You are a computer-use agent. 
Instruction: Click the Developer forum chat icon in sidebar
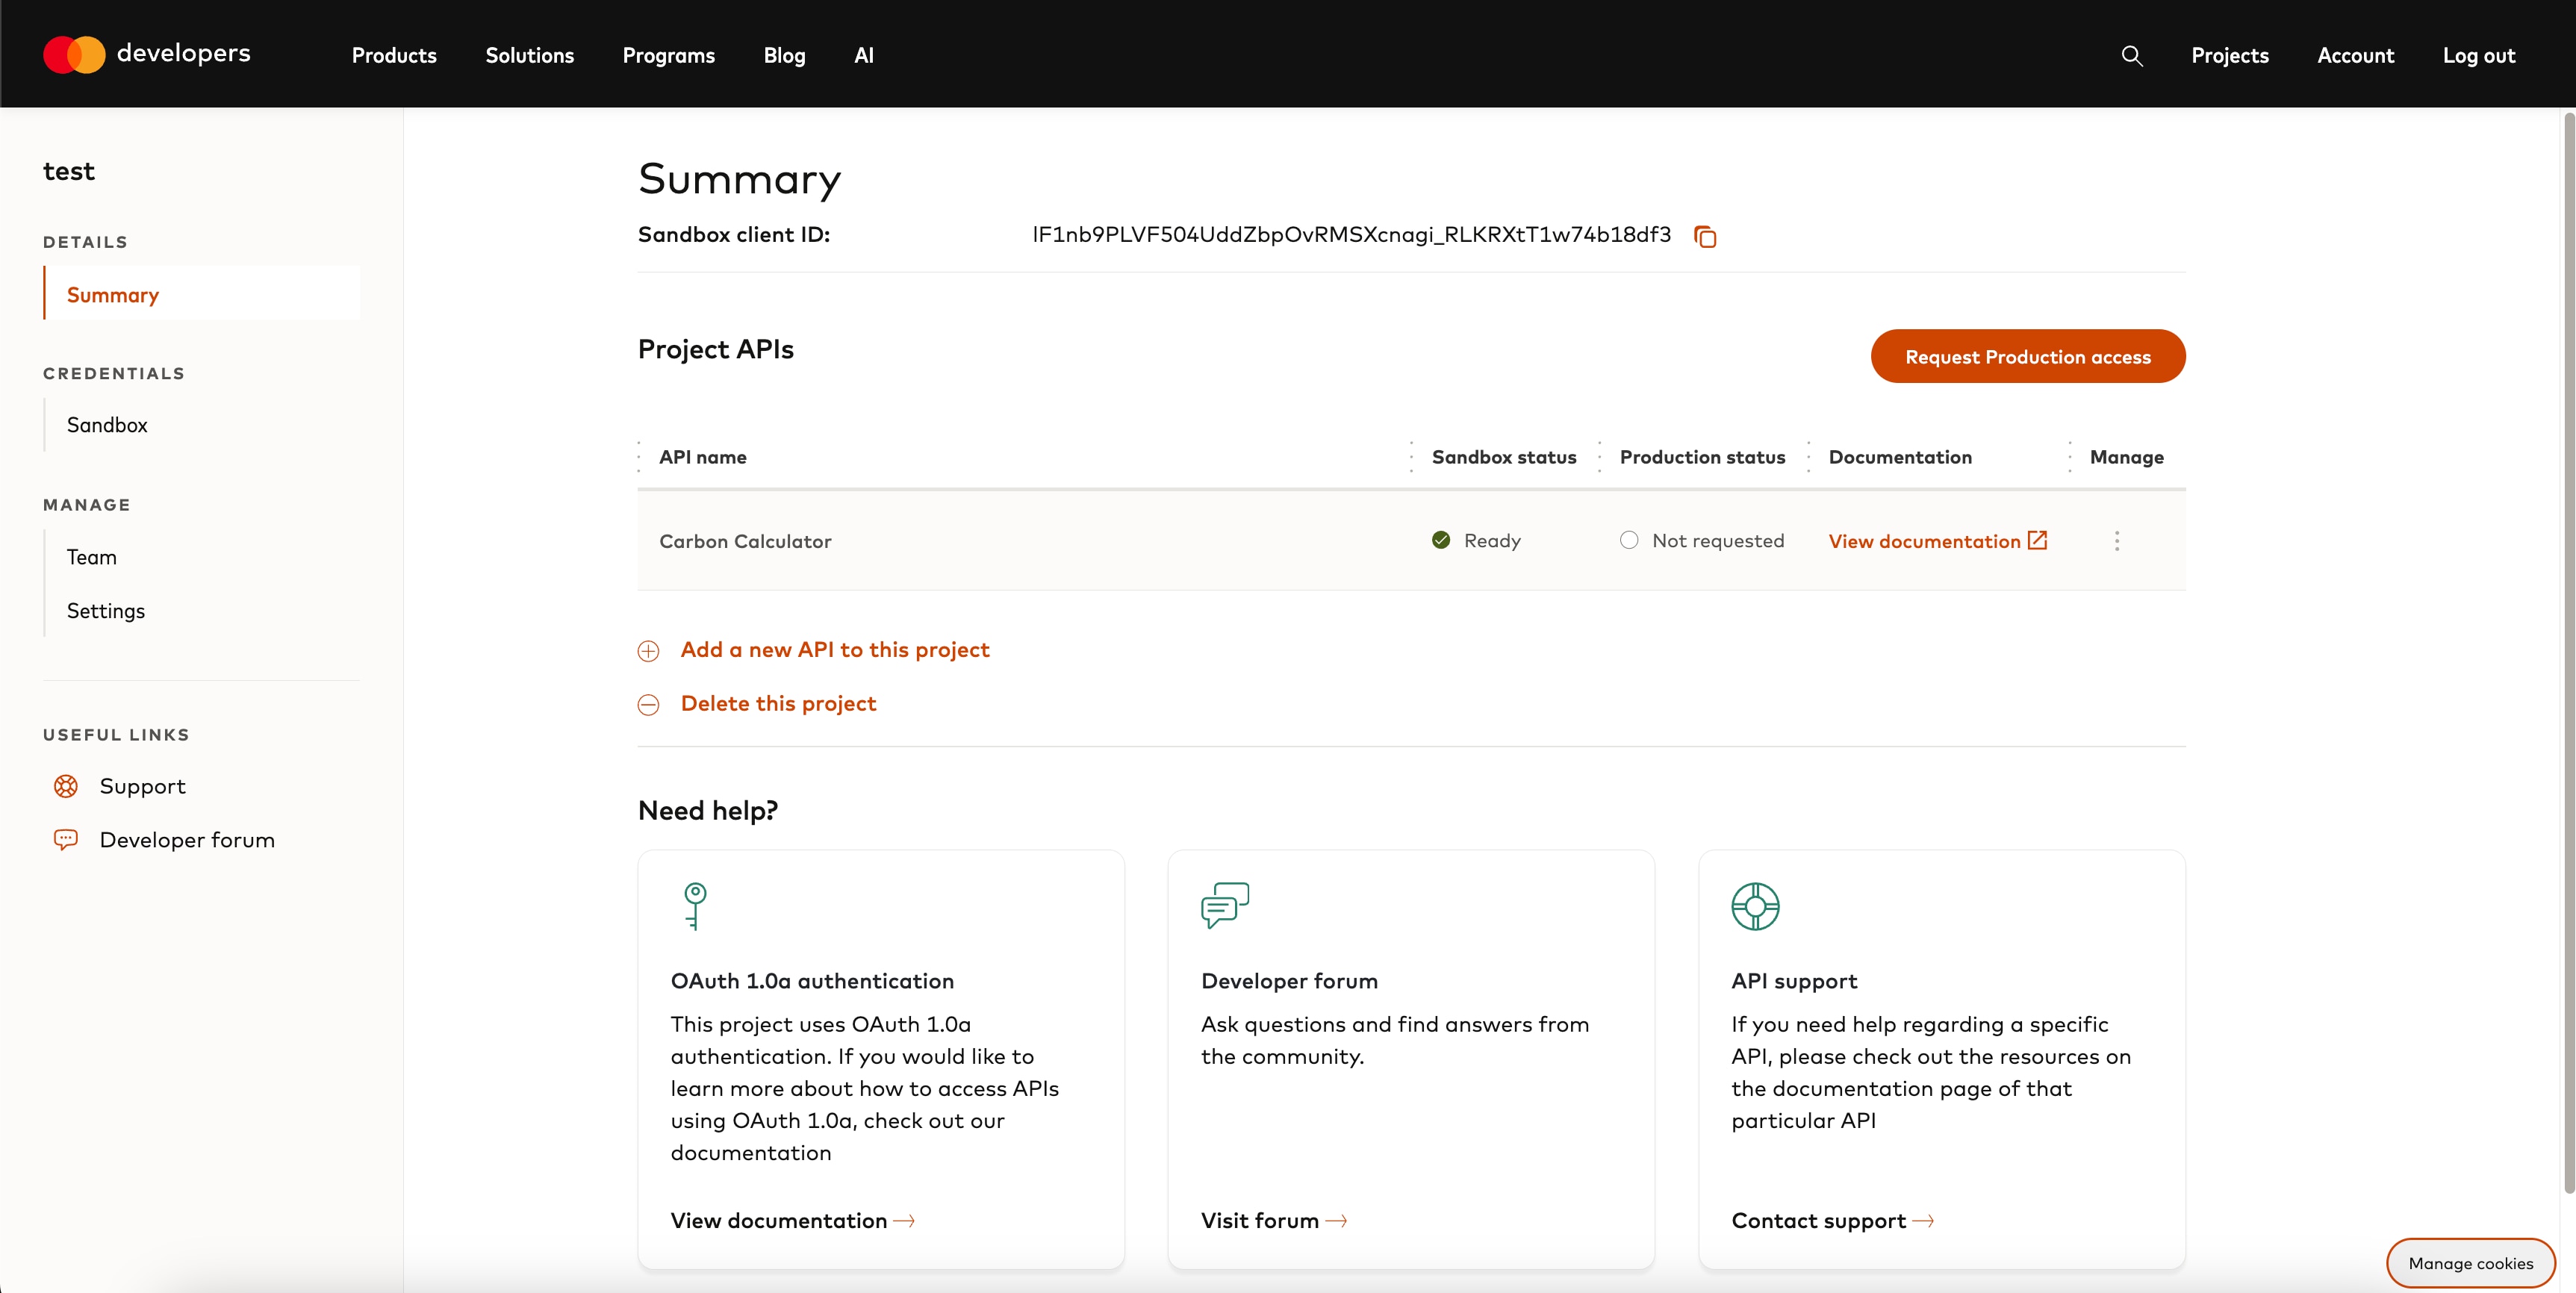pos(66,840)
